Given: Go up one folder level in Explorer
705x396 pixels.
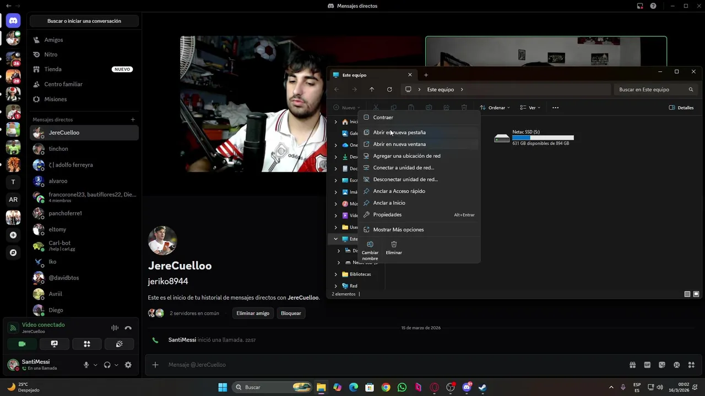Looking at the screenshot, I should coord(372,90).
